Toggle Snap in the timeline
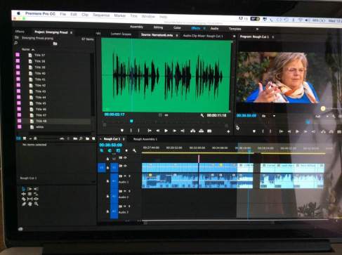This screenshot has width=342, height=255. (110, 150)
